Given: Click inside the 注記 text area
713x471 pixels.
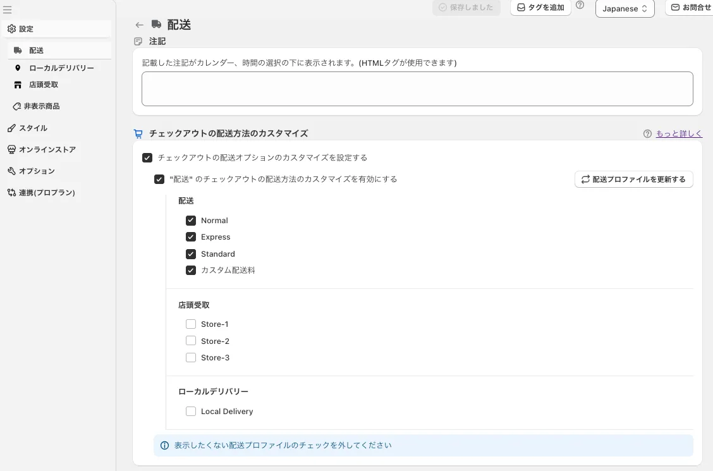Looking at the screenshot, I should pos(417,89).
